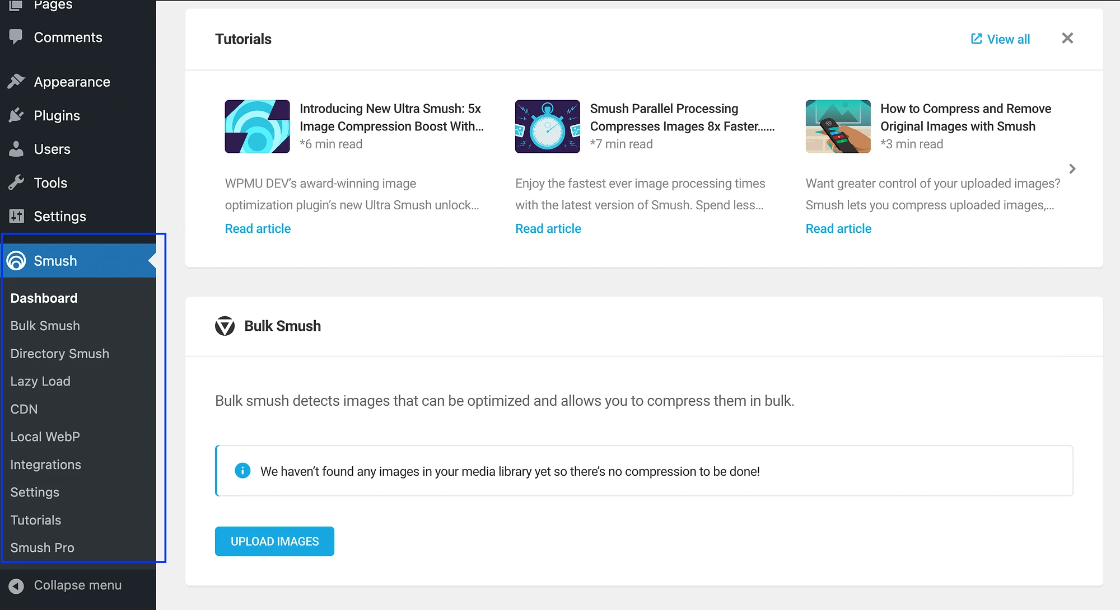Click the Tools icon in sidebar
Image resolution: width=1120 pixels, height=610 pixels.
click(17, 182)
